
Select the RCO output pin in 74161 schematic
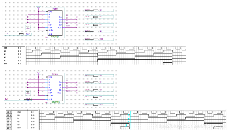(x=96, y=39)
